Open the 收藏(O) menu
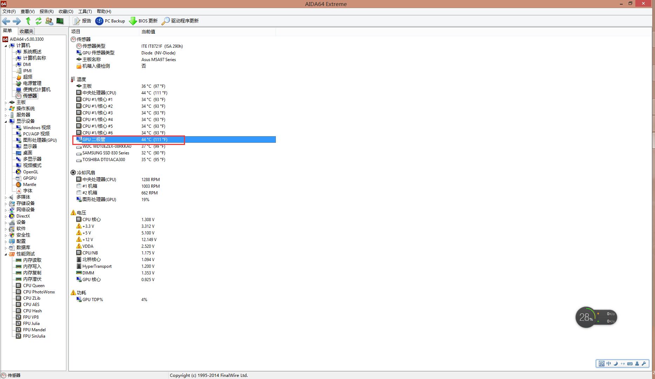The height and width of the screenshot is (379, 655). point(66,12)
